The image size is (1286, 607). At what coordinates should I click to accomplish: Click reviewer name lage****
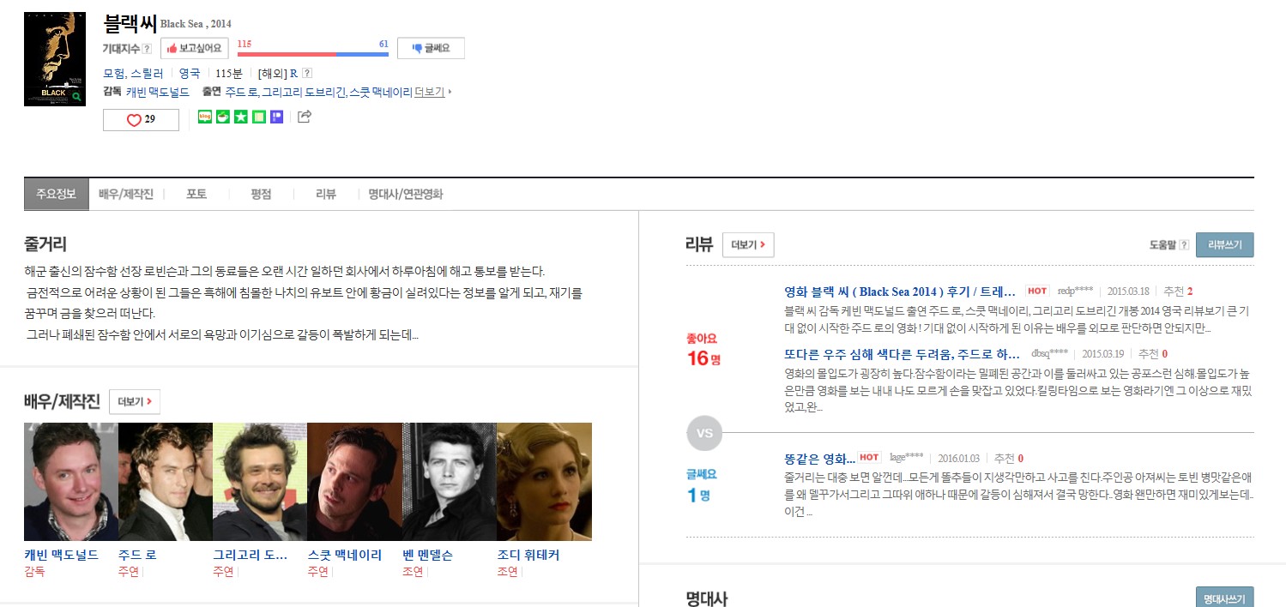[907, 458]
